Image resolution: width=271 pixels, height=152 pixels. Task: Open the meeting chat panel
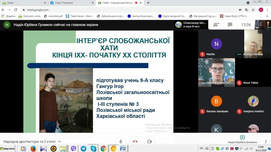pos(230,25)
